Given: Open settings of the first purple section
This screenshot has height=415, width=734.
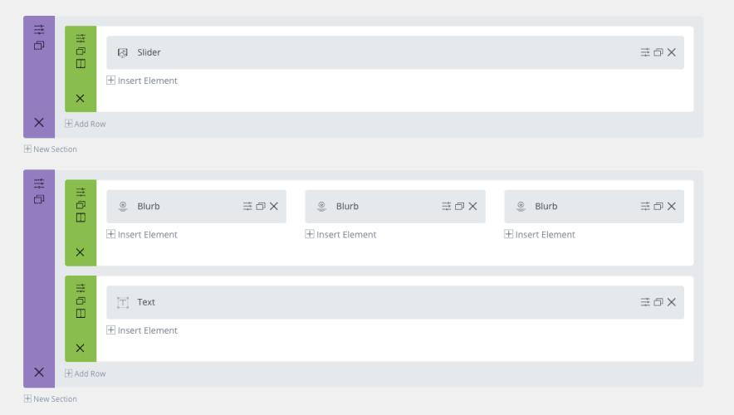Looking at the screenshot, I should click(39, 29).
